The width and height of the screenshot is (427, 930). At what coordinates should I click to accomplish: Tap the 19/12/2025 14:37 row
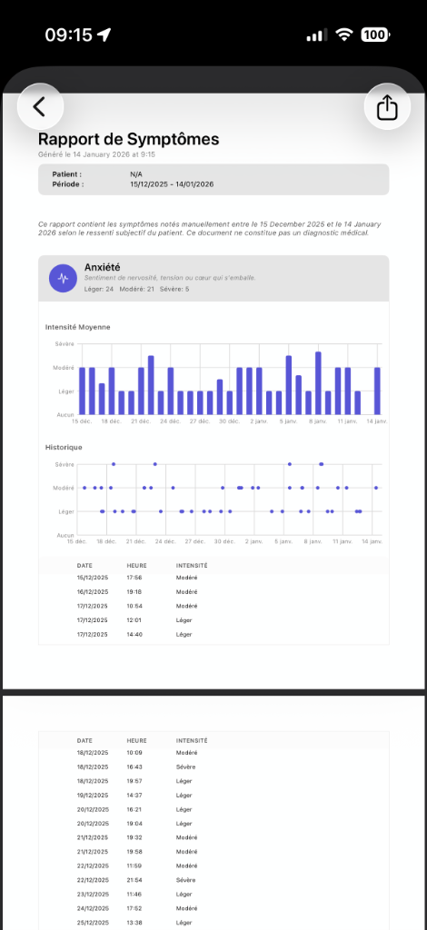coord(213,796)
